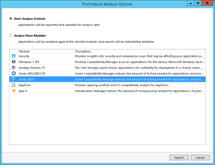Select the XenApp Hosted / TS row
The image size is (215, 165).
[x=32, y=68]
